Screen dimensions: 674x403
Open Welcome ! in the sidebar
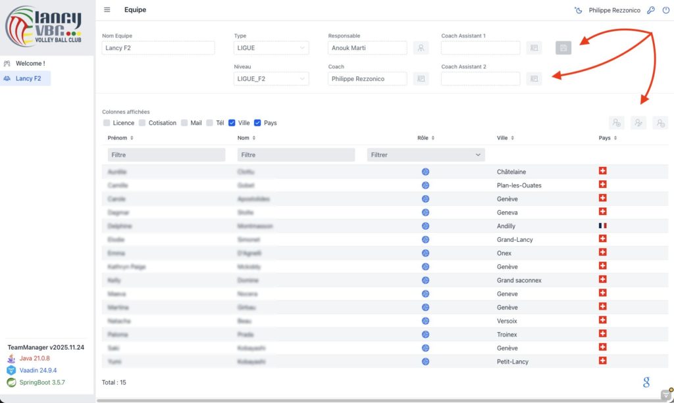30,64
